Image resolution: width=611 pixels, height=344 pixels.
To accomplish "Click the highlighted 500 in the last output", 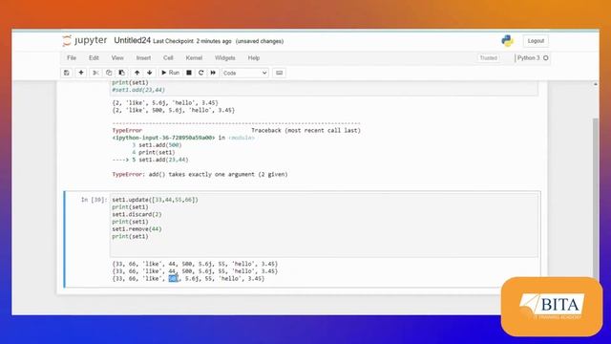I will pos(174,278).
